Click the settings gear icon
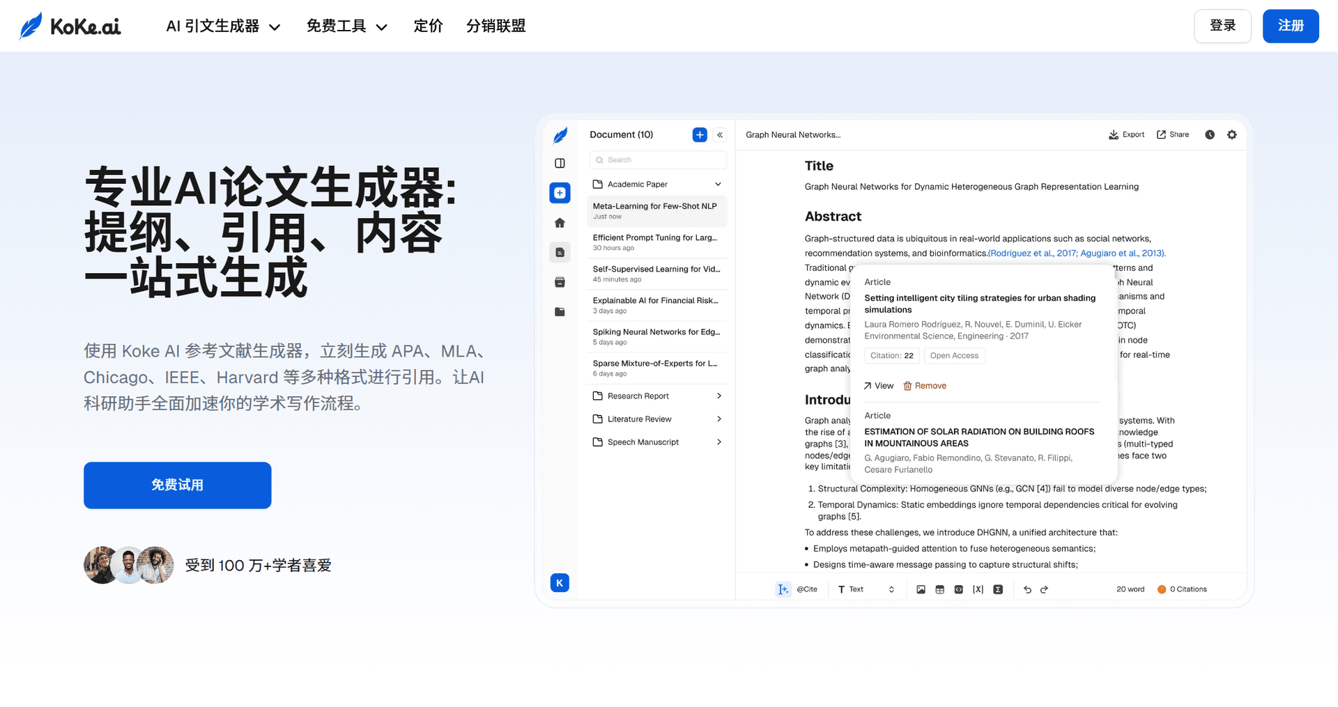 1232,135
